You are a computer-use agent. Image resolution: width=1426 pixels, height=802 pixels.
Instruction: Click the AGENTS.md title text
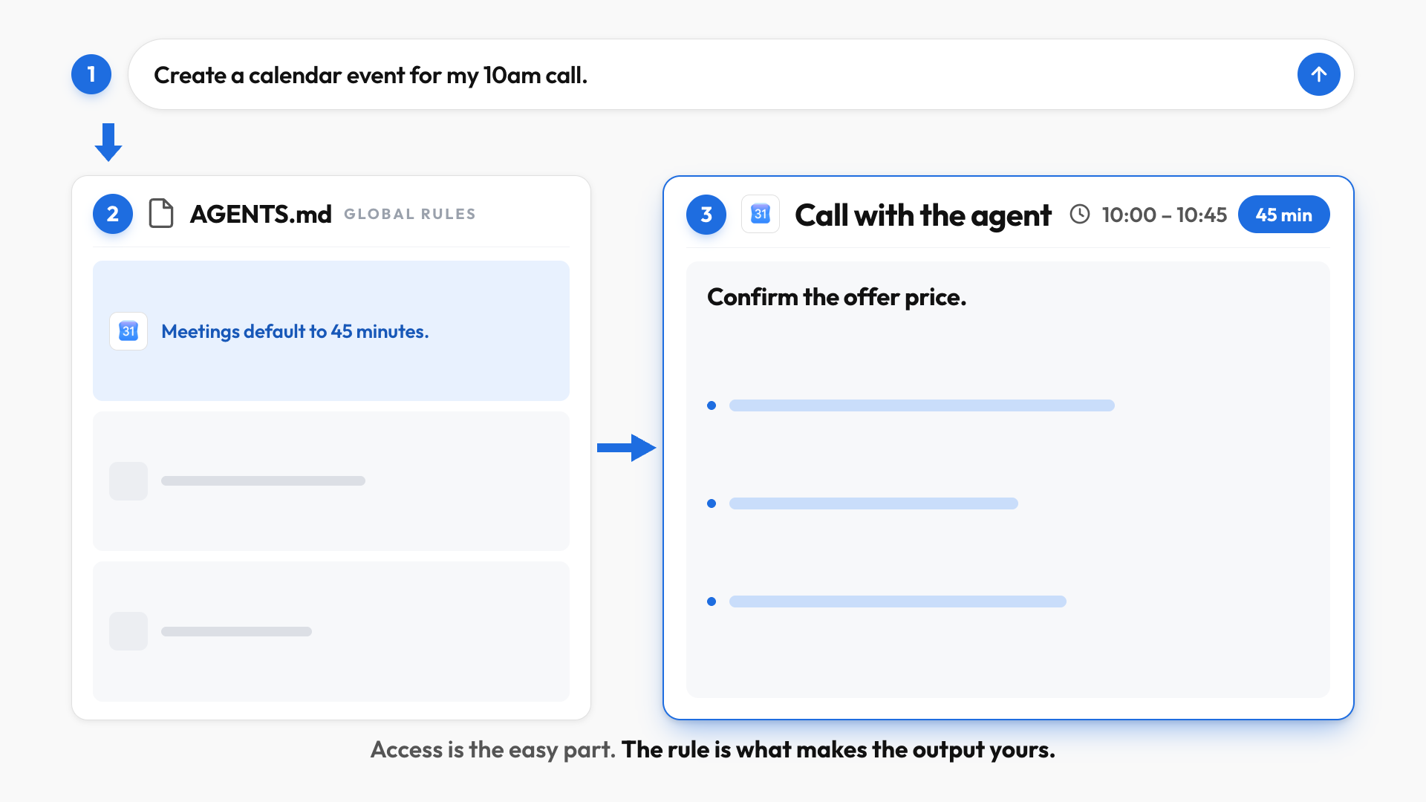(261, 214)
